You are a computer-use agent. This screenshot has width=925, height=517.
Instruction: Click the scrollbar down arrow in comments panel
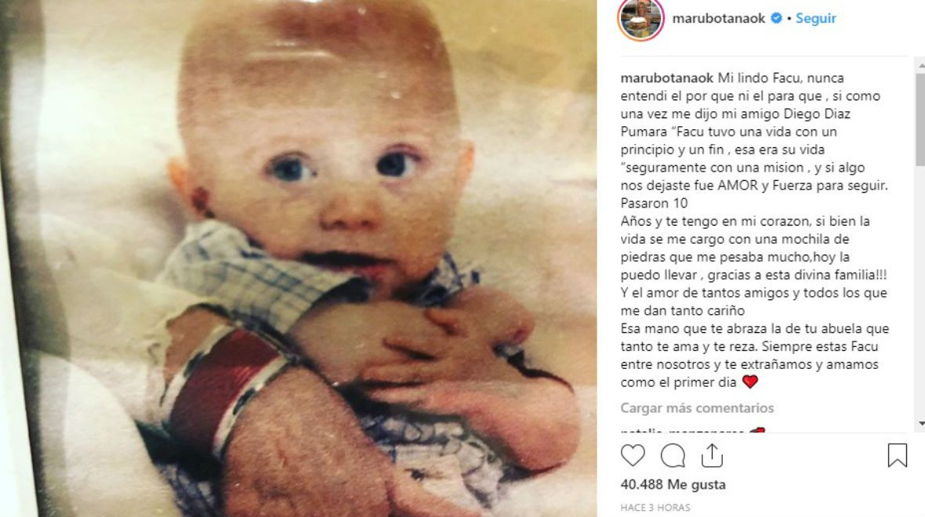[920, 424]
